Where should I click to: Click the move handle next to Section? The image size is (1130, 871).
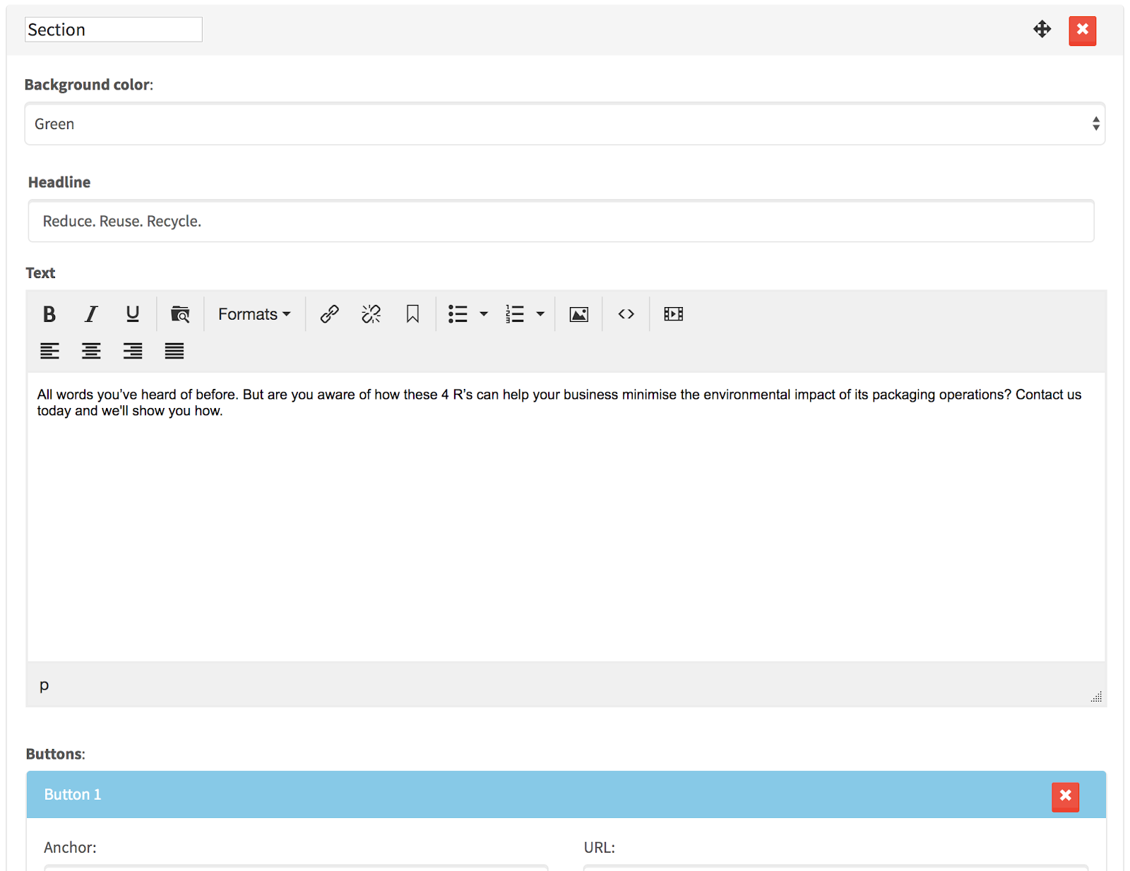point(1042,30)
